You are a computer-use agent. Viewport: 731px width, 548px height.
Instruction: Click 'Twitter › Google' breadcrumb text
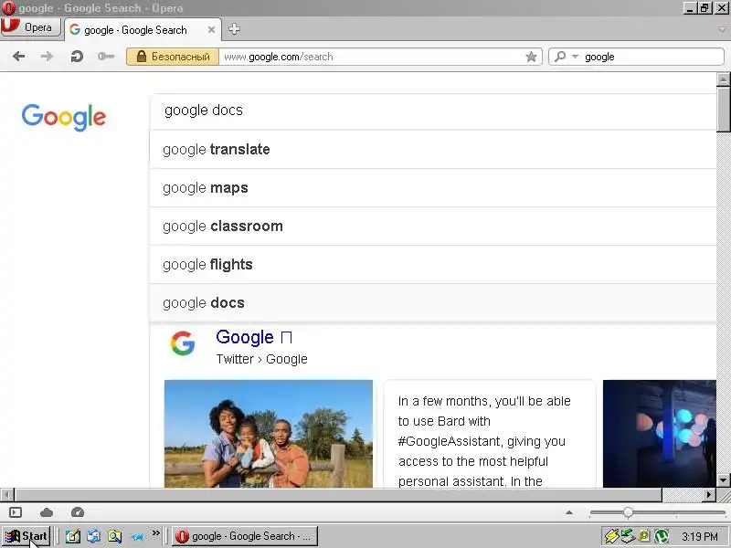click(x=261, y=359)
